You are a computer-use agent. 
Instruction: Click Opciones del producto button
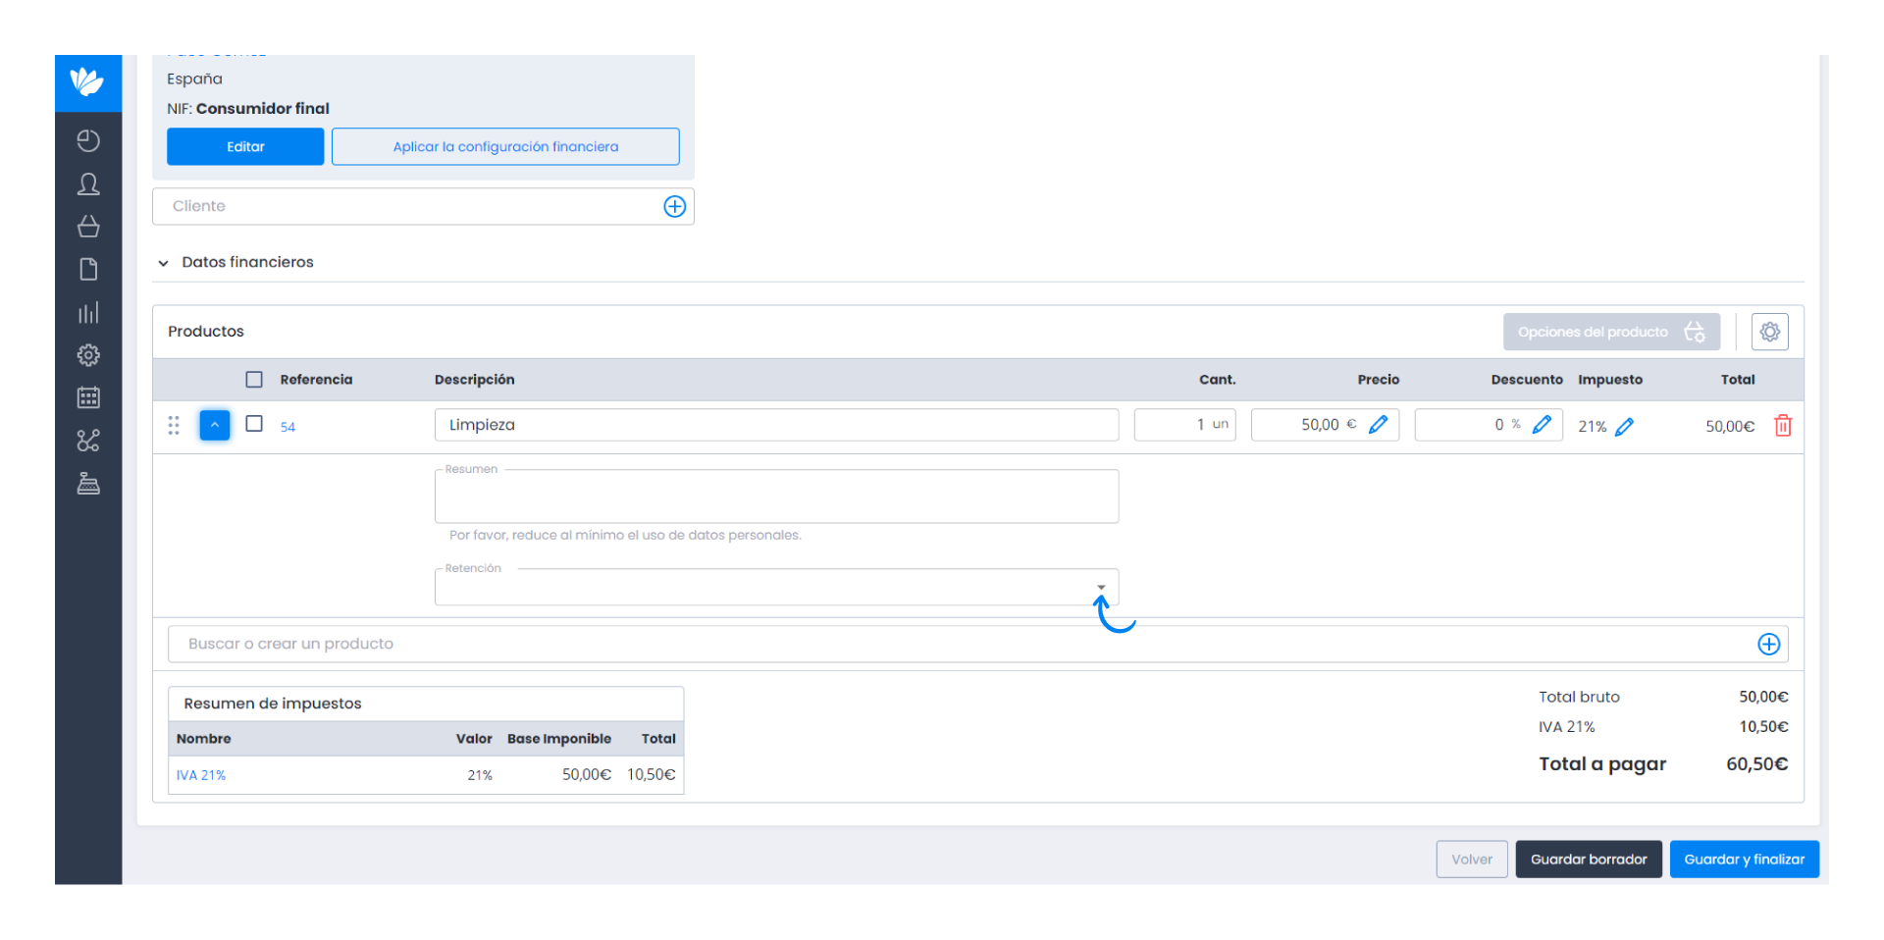click(x=1611, y=332)
